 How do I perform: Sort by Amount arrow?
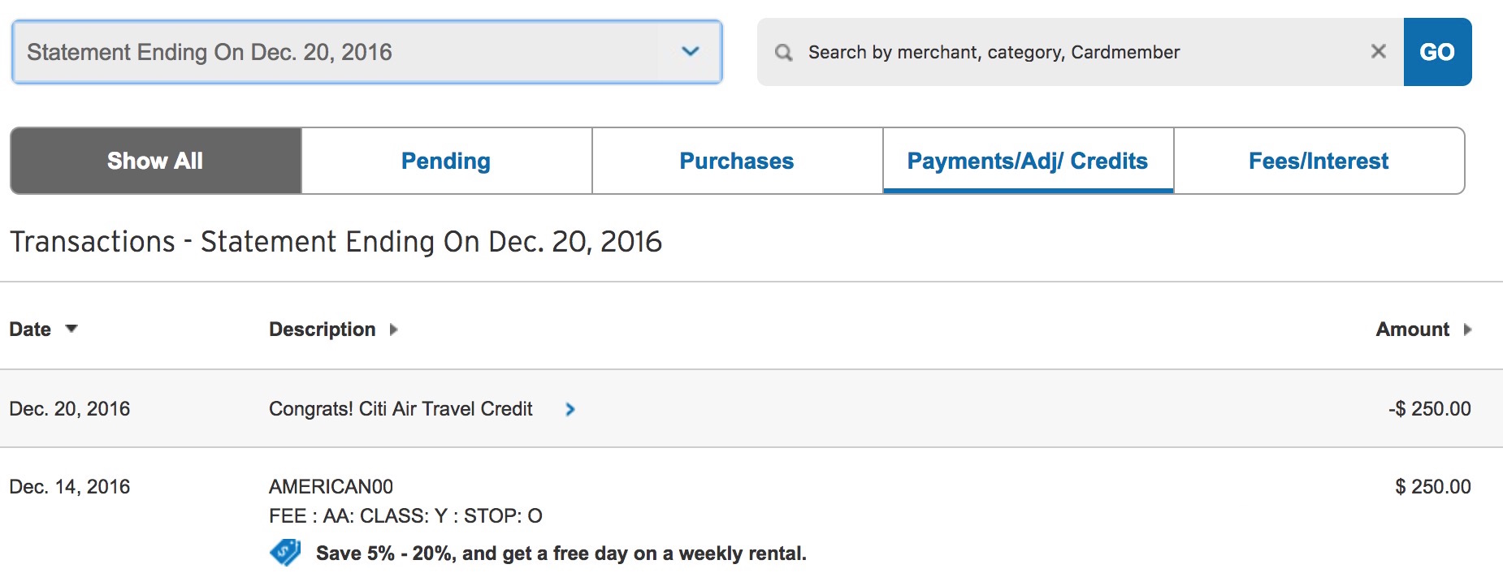coord(1467,330)
